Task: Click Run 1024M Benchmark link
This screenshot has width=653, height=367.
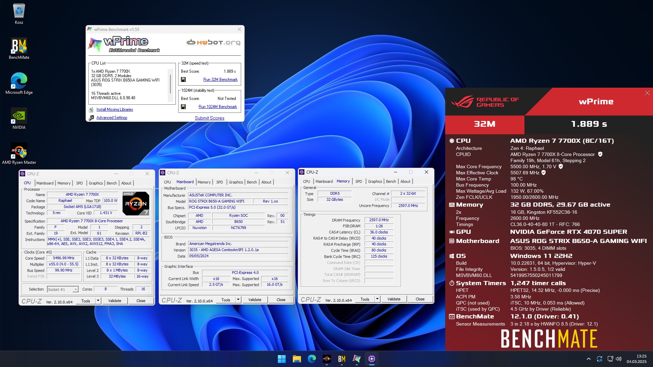Action: pyautogui.click(x=218, y=107)
